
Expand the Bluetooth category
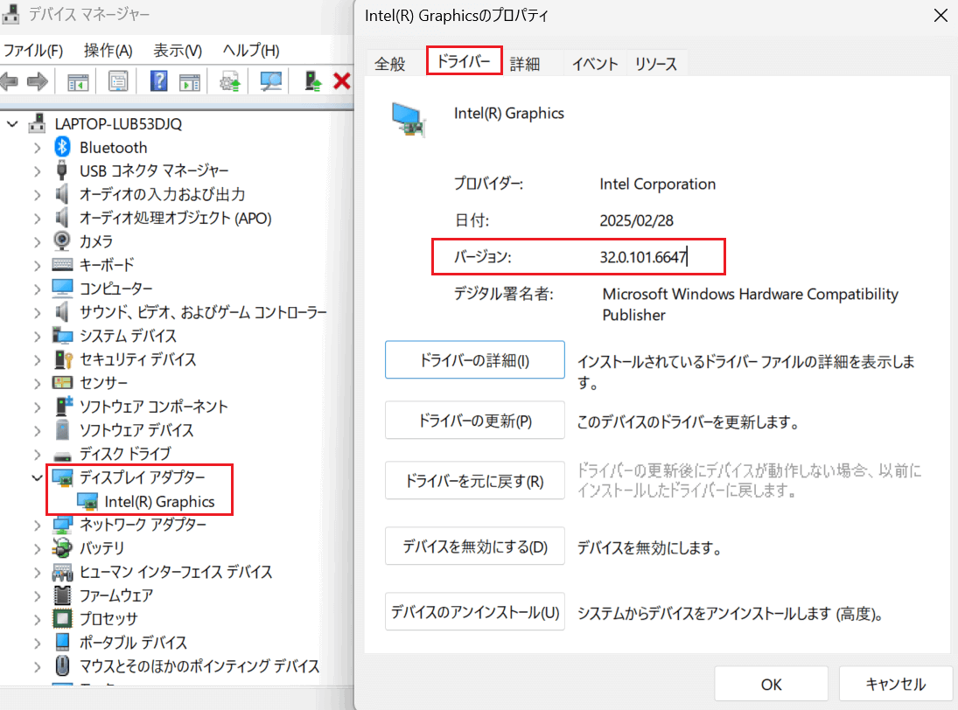pyautogui.click(x=38, y=148)
